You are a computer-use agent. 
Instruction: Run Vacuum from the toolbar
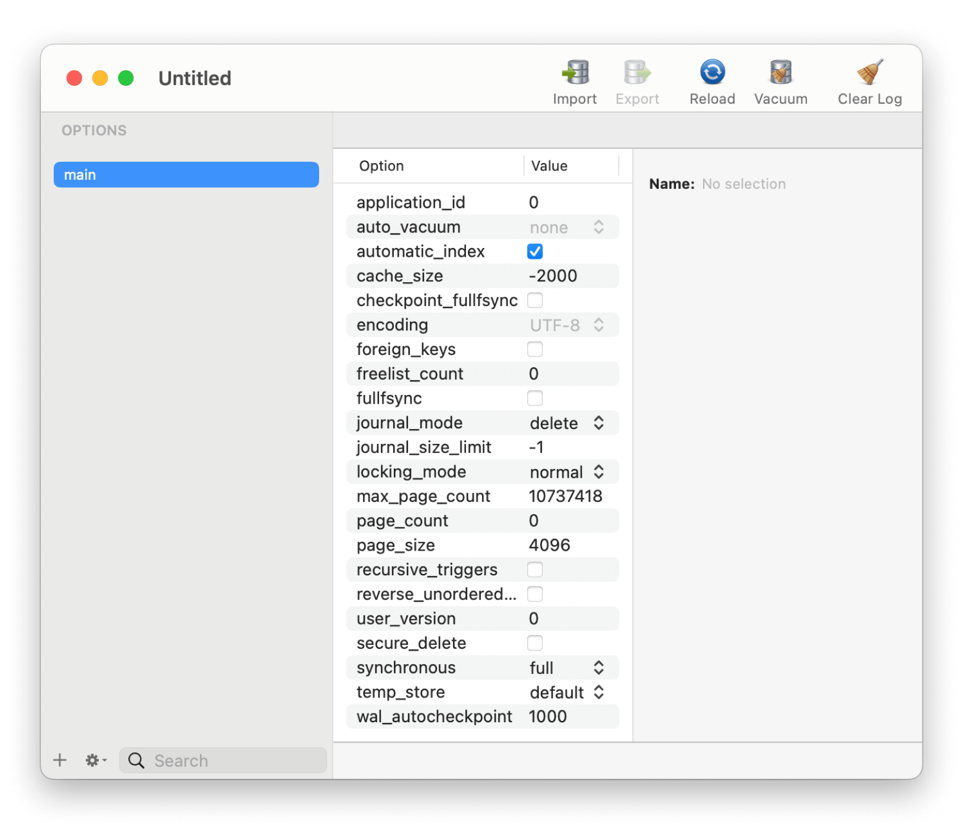(x=780, y=73)
